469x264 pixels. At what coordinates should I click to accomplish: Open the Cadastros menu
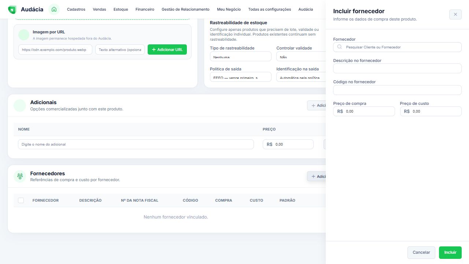coord(76,10)
